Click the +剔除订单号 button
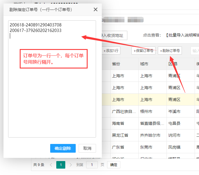Image resolution: width=199 pixels, height=175 pixels. [170, 50]
